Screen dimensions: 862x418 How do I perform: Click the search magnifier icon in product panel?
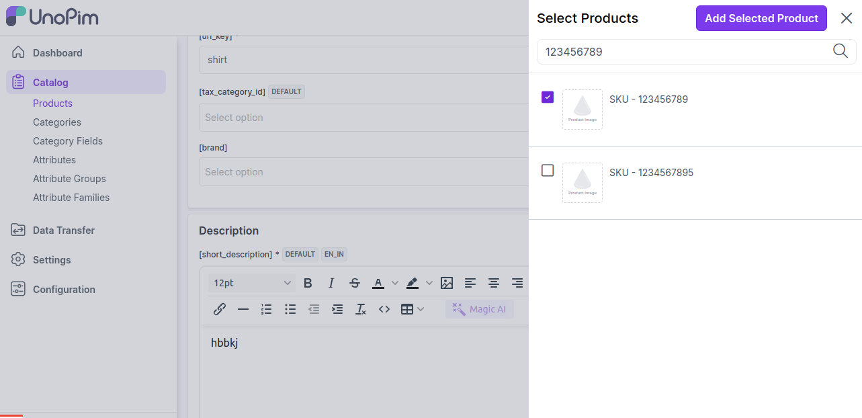tap(840, 51)
